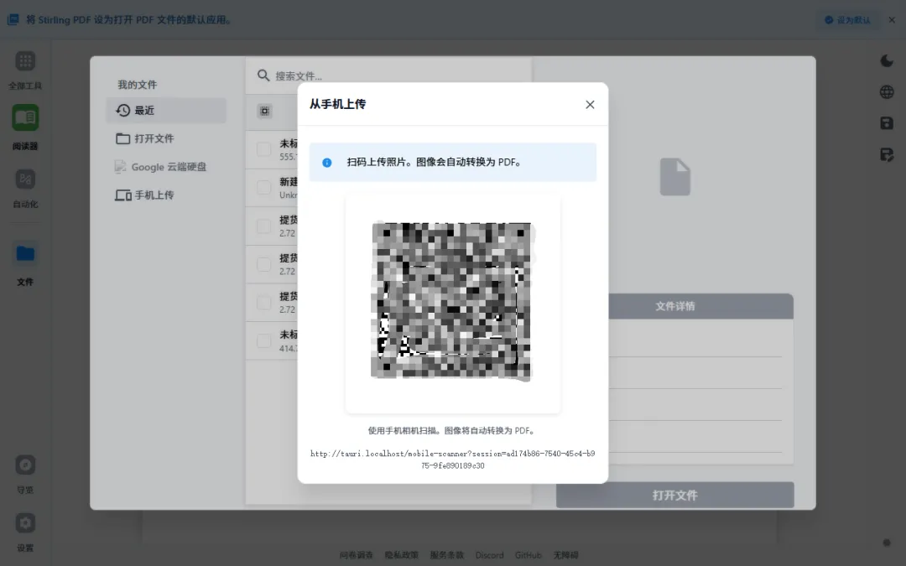Click the mobile-scanner session URL text
906x566 pixels.
click(x=452, y=460)
